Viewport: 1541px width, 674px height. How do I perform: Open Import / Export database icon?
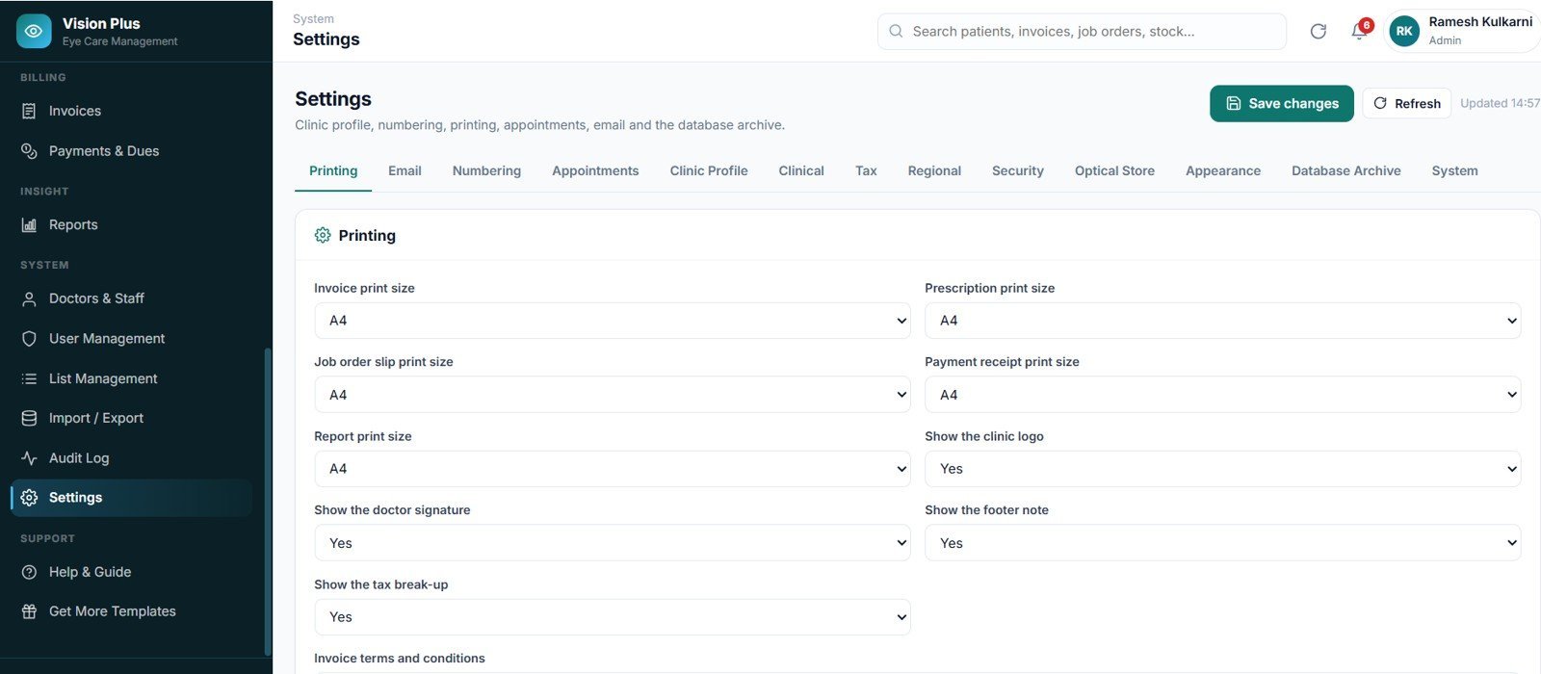[29, 419]
